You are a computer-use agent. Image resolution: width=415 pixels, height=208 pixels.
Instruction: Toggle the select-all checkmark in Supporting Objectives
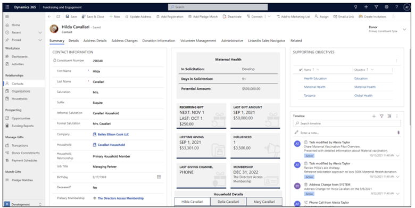click(x=300, y=70)
